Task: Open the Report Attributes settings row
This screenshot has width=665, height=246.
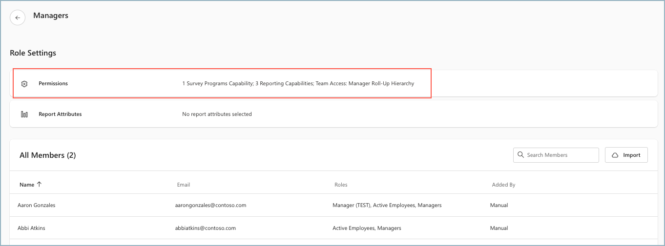Action: point(333,114)
